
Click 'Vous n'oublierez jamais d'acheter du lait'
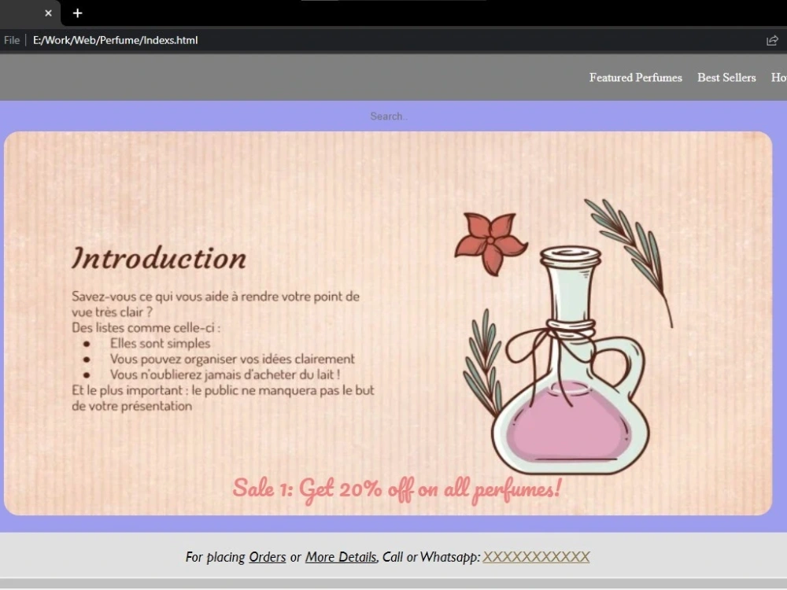click(x=225, y=374)
